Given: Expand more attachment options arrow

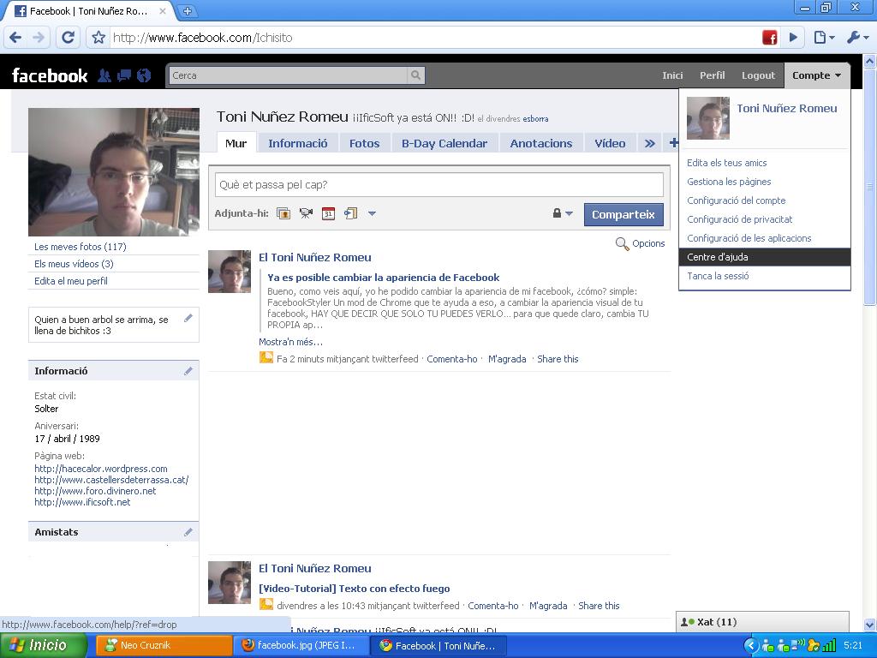Looking at the screenshot, I should [372, 213].
